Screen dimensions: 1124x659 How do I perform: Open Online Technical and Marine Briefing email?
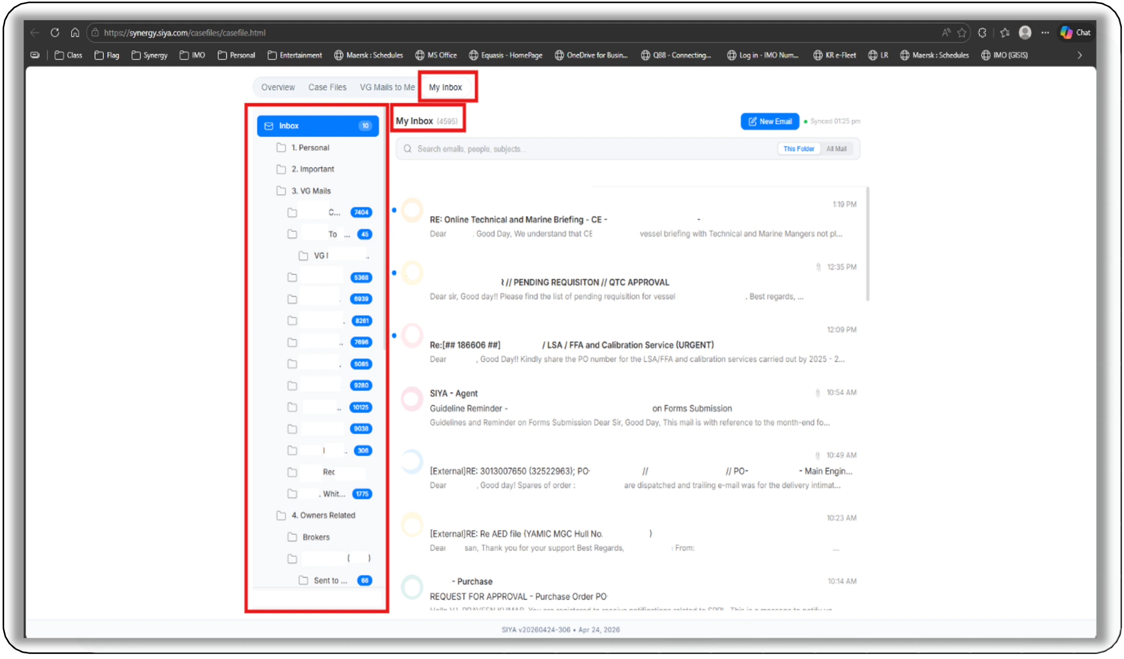[629, 219]
